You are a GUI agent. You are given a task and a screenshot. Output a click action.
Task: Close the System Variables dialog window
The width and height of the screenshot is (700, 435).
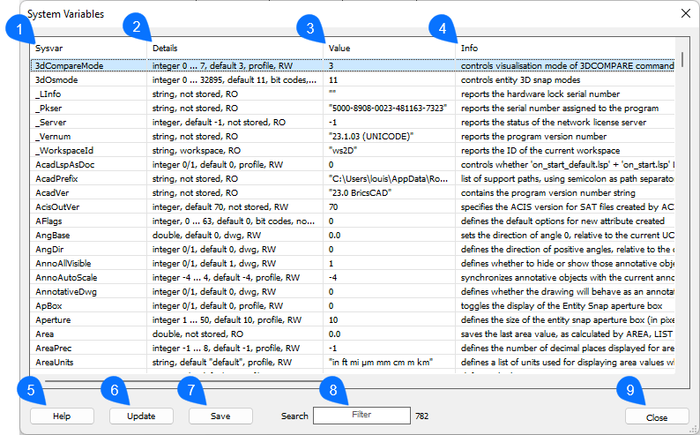pyautogui.click(x=685, y=13)
